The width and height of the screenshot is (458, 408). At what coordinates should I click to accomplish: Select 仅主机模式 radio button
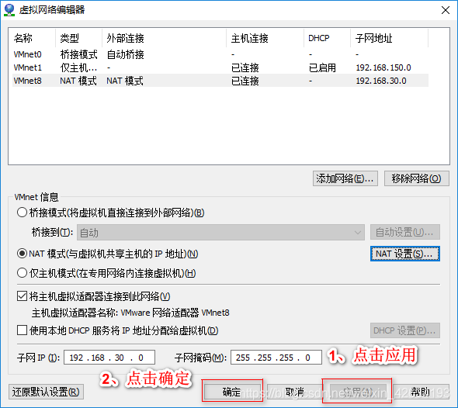[23, 273]
